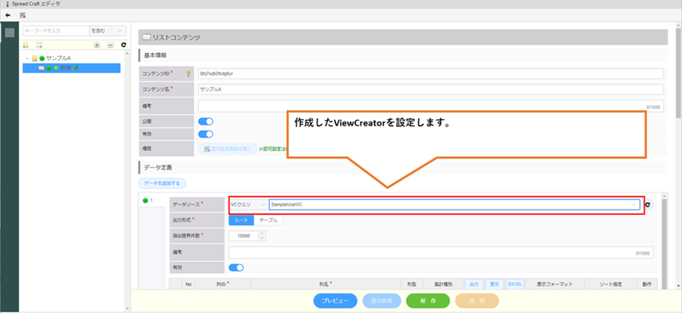Select the テーブル output format tab

268,220
